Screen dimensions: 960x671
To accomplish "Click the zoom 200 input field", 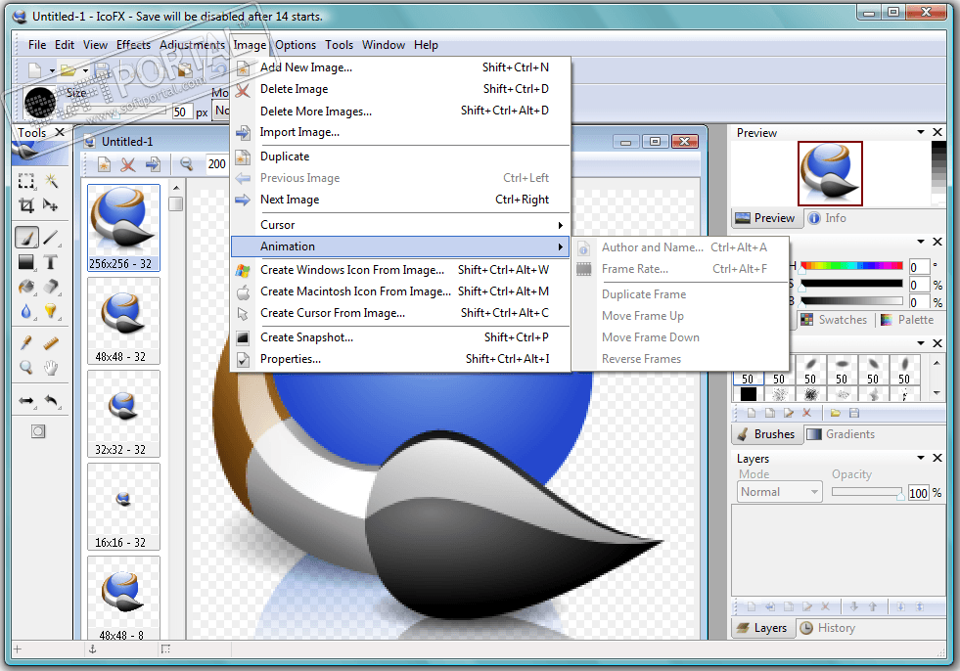I will coord(216,164).
